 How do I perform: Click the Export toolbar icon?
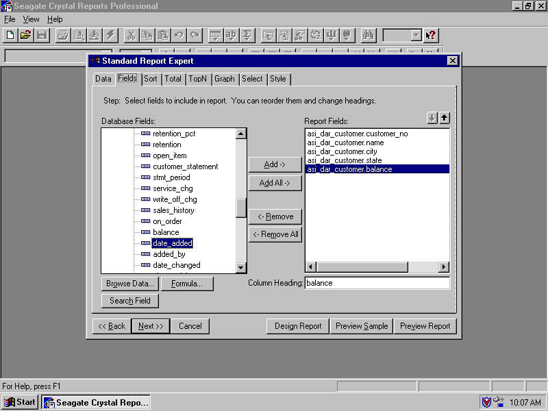(x=94, y=36)
